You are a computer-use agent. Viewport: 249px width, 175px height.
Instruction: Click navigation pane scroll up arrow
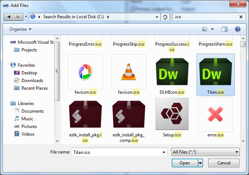coord(57,38)
